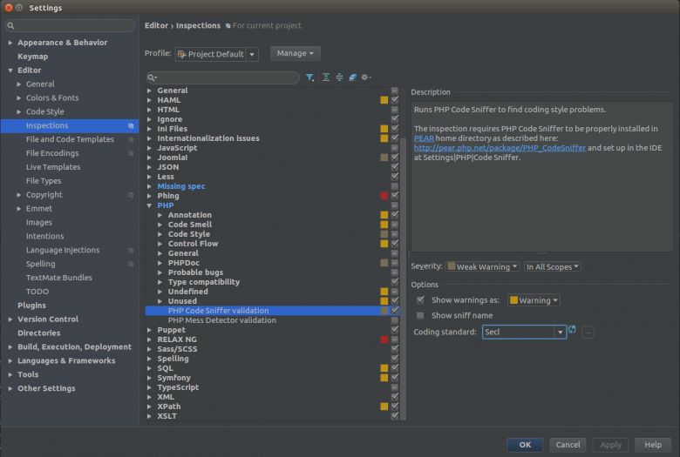Viewport: 680px width, 457px height.
Task: Collapse the PHP inspections tree node
Action: pos(149,205)
